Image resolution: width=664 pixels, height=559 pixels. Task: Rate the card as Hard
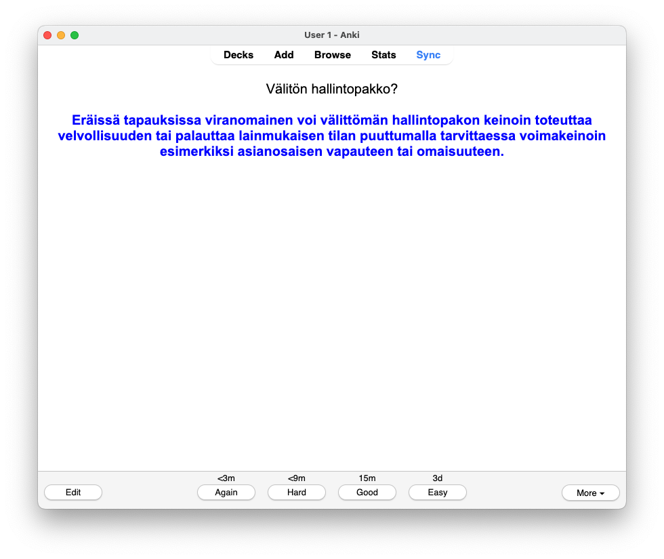[297, 493]
